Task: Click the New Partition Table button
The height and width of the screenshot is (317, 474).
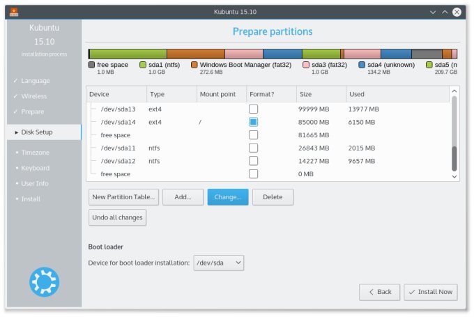Action: click(x=123, y=197)
